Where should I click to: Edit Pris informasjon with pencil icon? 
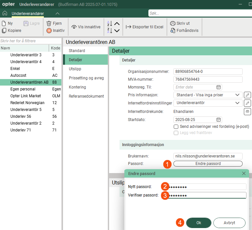coord(247,95)
